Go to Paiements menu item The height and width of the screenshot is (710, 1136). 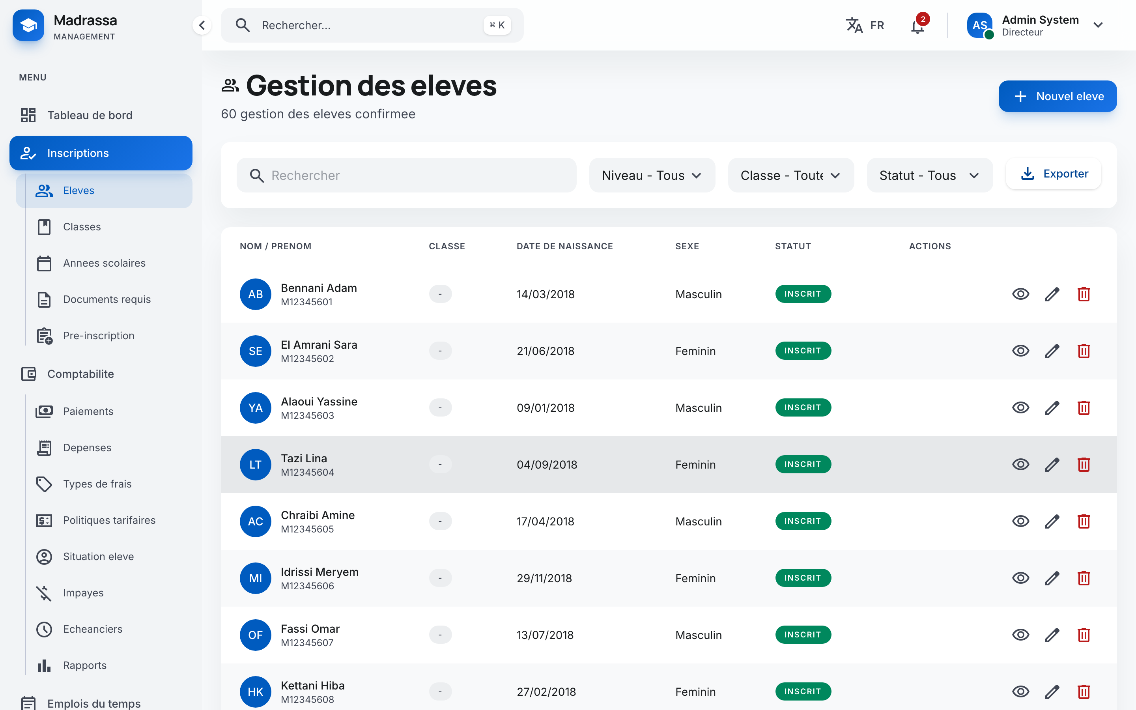click(x=88, y=412)
